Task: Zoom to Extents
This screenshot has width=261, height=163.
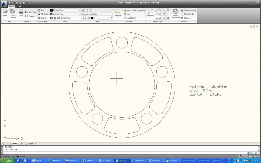Action: [42, 18]
